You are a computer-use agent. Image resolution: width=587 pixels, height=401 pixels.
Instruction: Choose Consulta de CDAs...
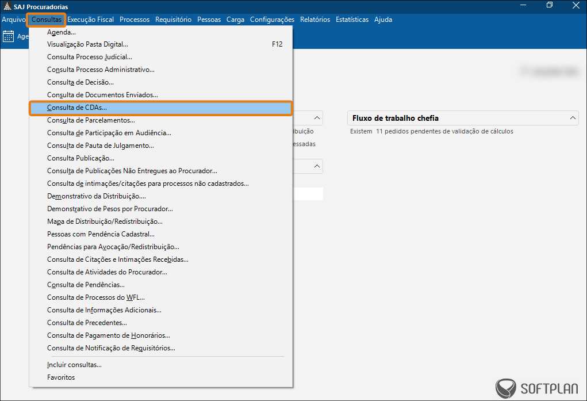click(x=161, y=108)
